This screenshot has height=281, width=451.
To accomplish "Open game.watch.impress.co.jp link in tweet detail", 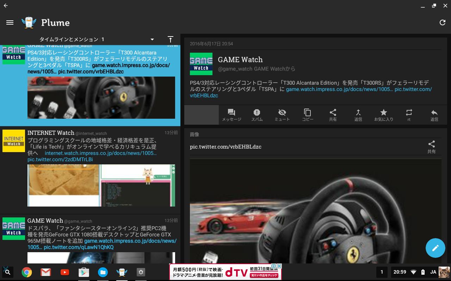I will pyautogui.click(x=339, y=89).
